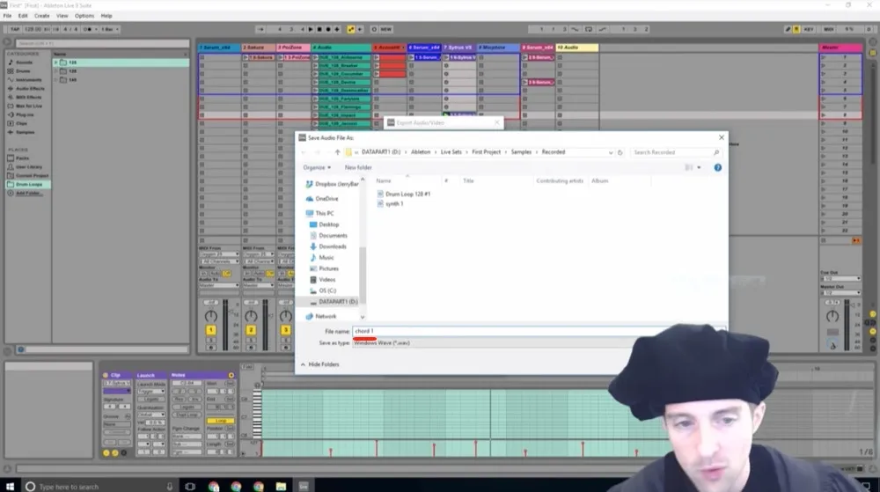
Task: Select Max for Live category
Action: (29, 106)
